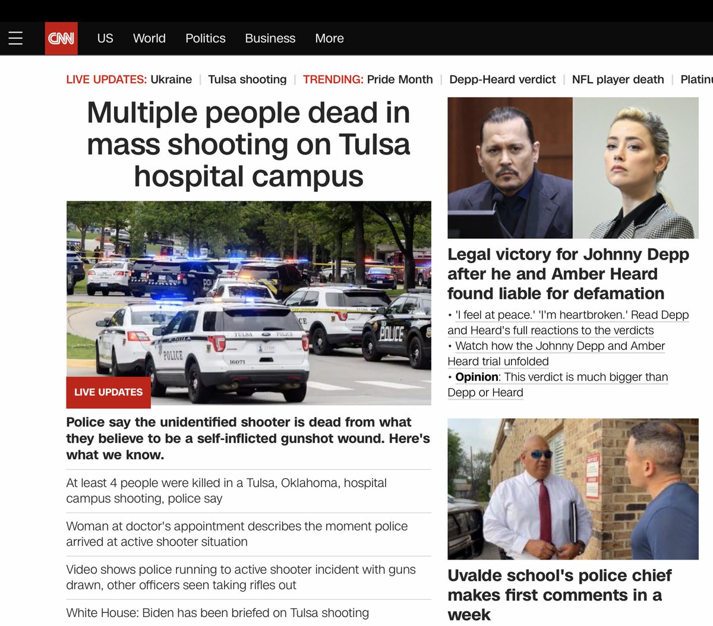Open Ukraine live updates link
Viewport: 713px width, 626px height.
(x=171, y=80)
